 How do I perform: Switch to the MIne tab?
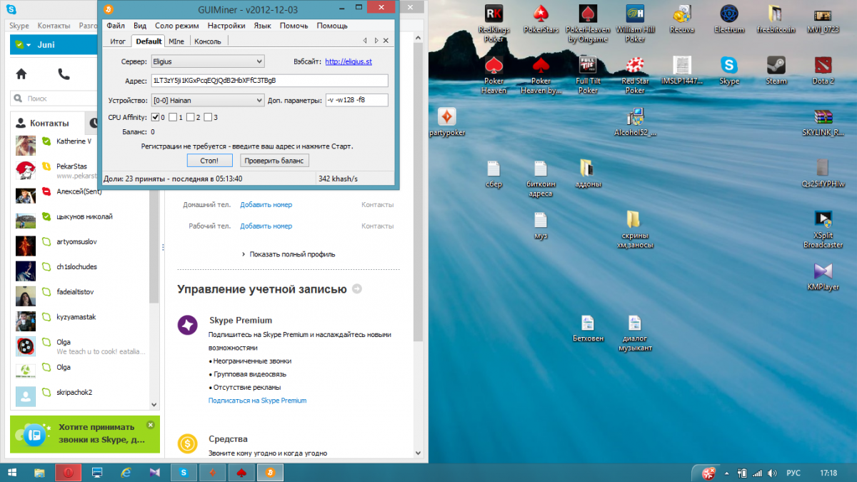click(176, 41)
